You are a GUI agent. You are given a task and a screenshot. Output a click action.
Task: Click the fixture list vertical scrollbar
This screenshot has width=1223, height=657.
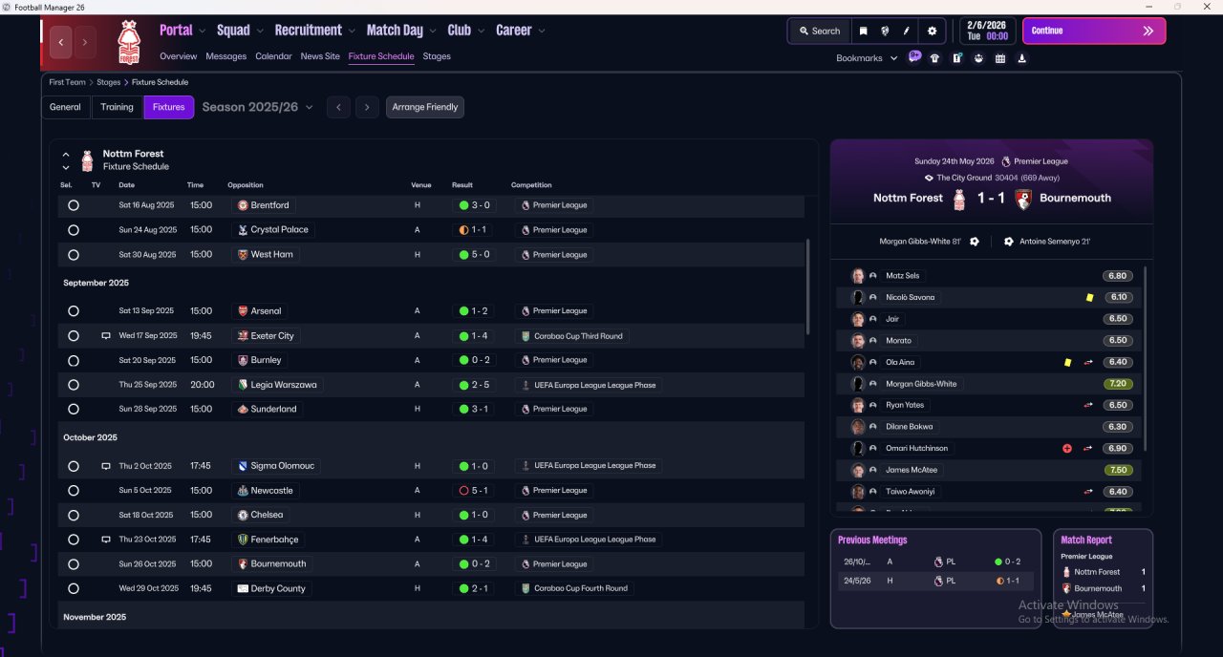[x=808, y=286]
